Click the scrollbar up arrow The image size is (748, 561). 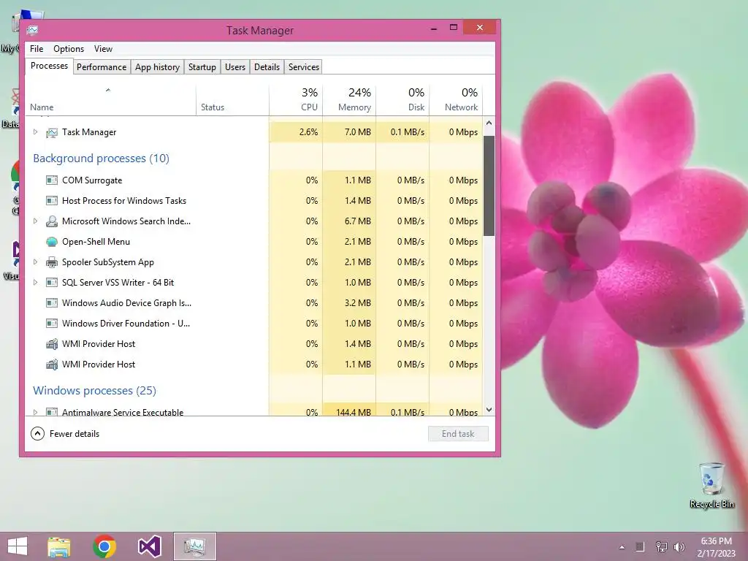click(x=489, y=123)
